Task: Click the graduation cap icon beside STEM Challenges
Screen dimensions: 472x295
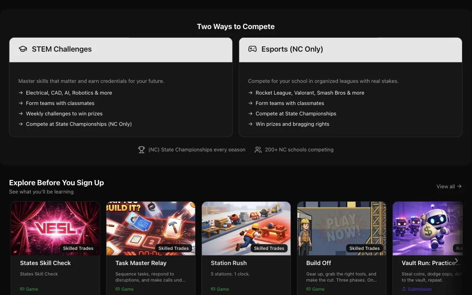Action: click(23, 49)
